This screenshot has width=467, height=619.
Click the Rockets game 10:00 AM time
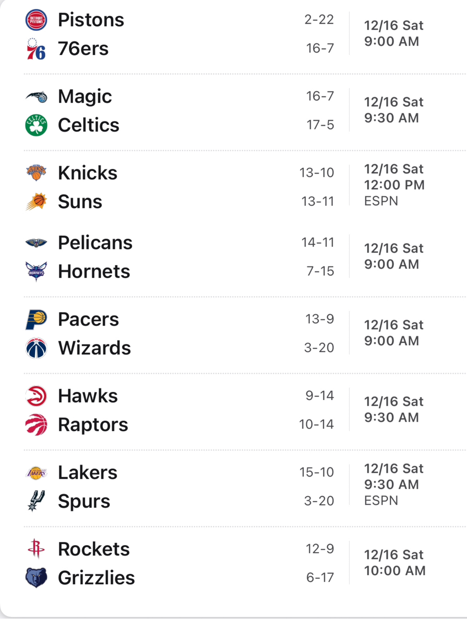pyautogui.click(x=394, y=571)
